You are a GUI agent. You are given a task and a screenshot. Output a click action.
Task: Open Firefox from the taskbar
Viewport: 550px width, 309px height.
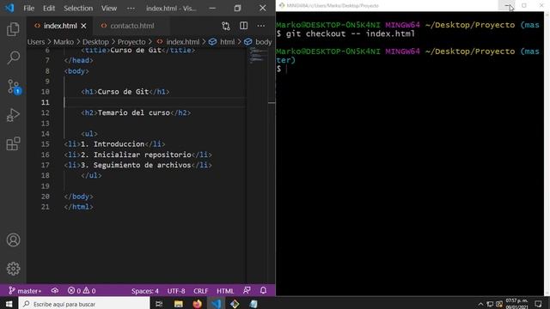coord(197,304)
